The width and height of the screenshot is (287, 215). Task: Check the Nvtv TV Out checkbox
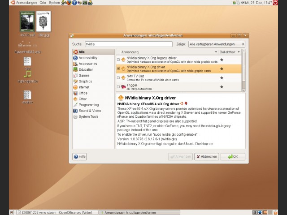click(x=118, y=77)
